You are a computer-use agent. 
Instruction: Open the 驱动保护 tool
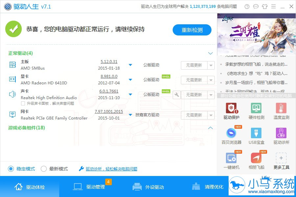coord(232,111)
